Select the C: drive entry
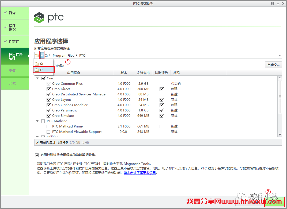The height and width of the screenshot is (209, 287). [x=43, y=64]
